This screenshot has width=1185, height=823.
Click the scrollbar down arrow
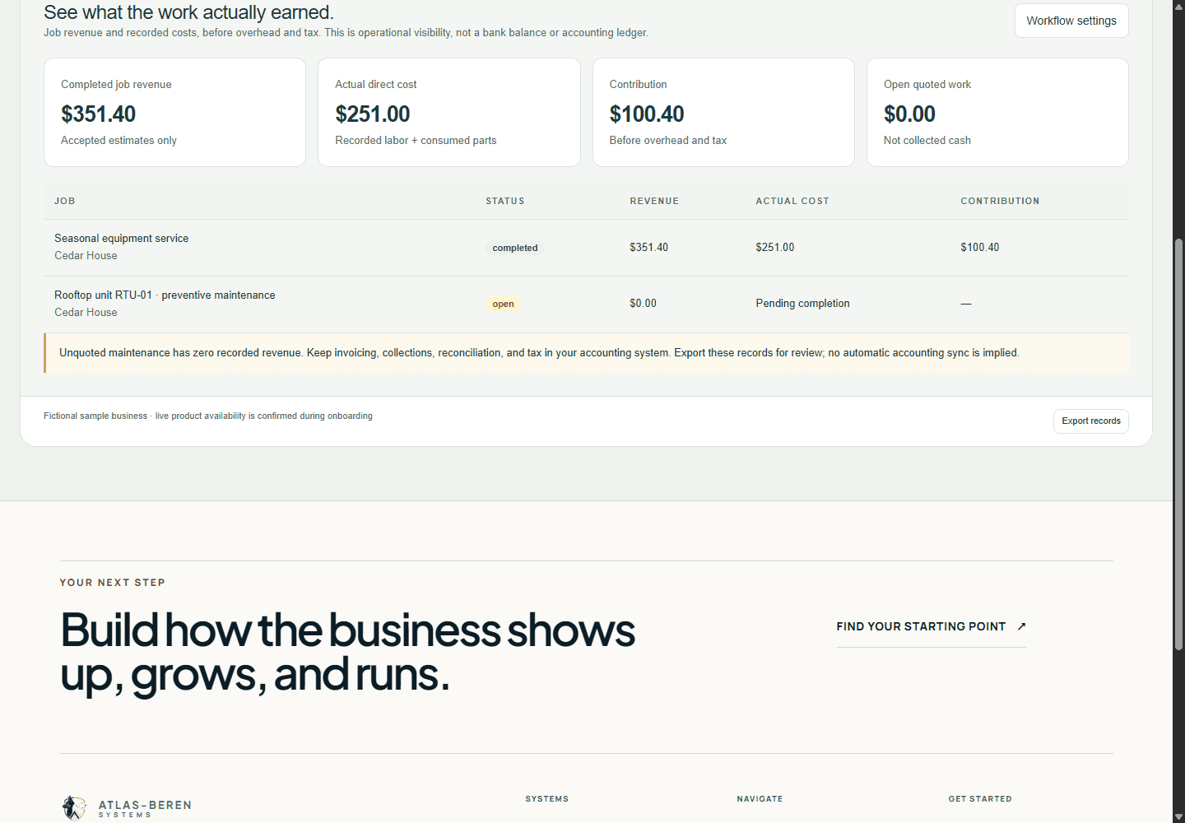pos(1178,816)
